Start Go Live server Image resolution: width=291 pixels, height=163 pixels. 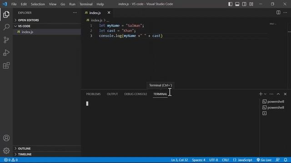264,160
